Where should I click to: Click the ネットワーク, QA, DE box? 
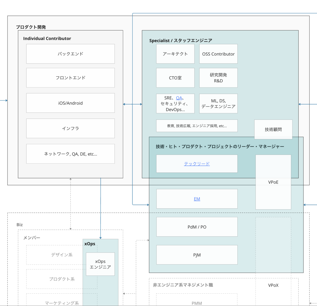(x=70, y=154)
